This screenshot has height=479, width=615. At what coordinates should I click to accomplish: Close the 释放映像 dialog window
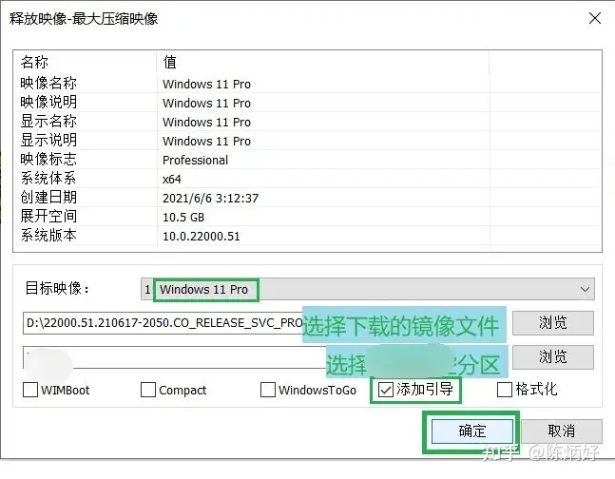click(x=595, y=18)
